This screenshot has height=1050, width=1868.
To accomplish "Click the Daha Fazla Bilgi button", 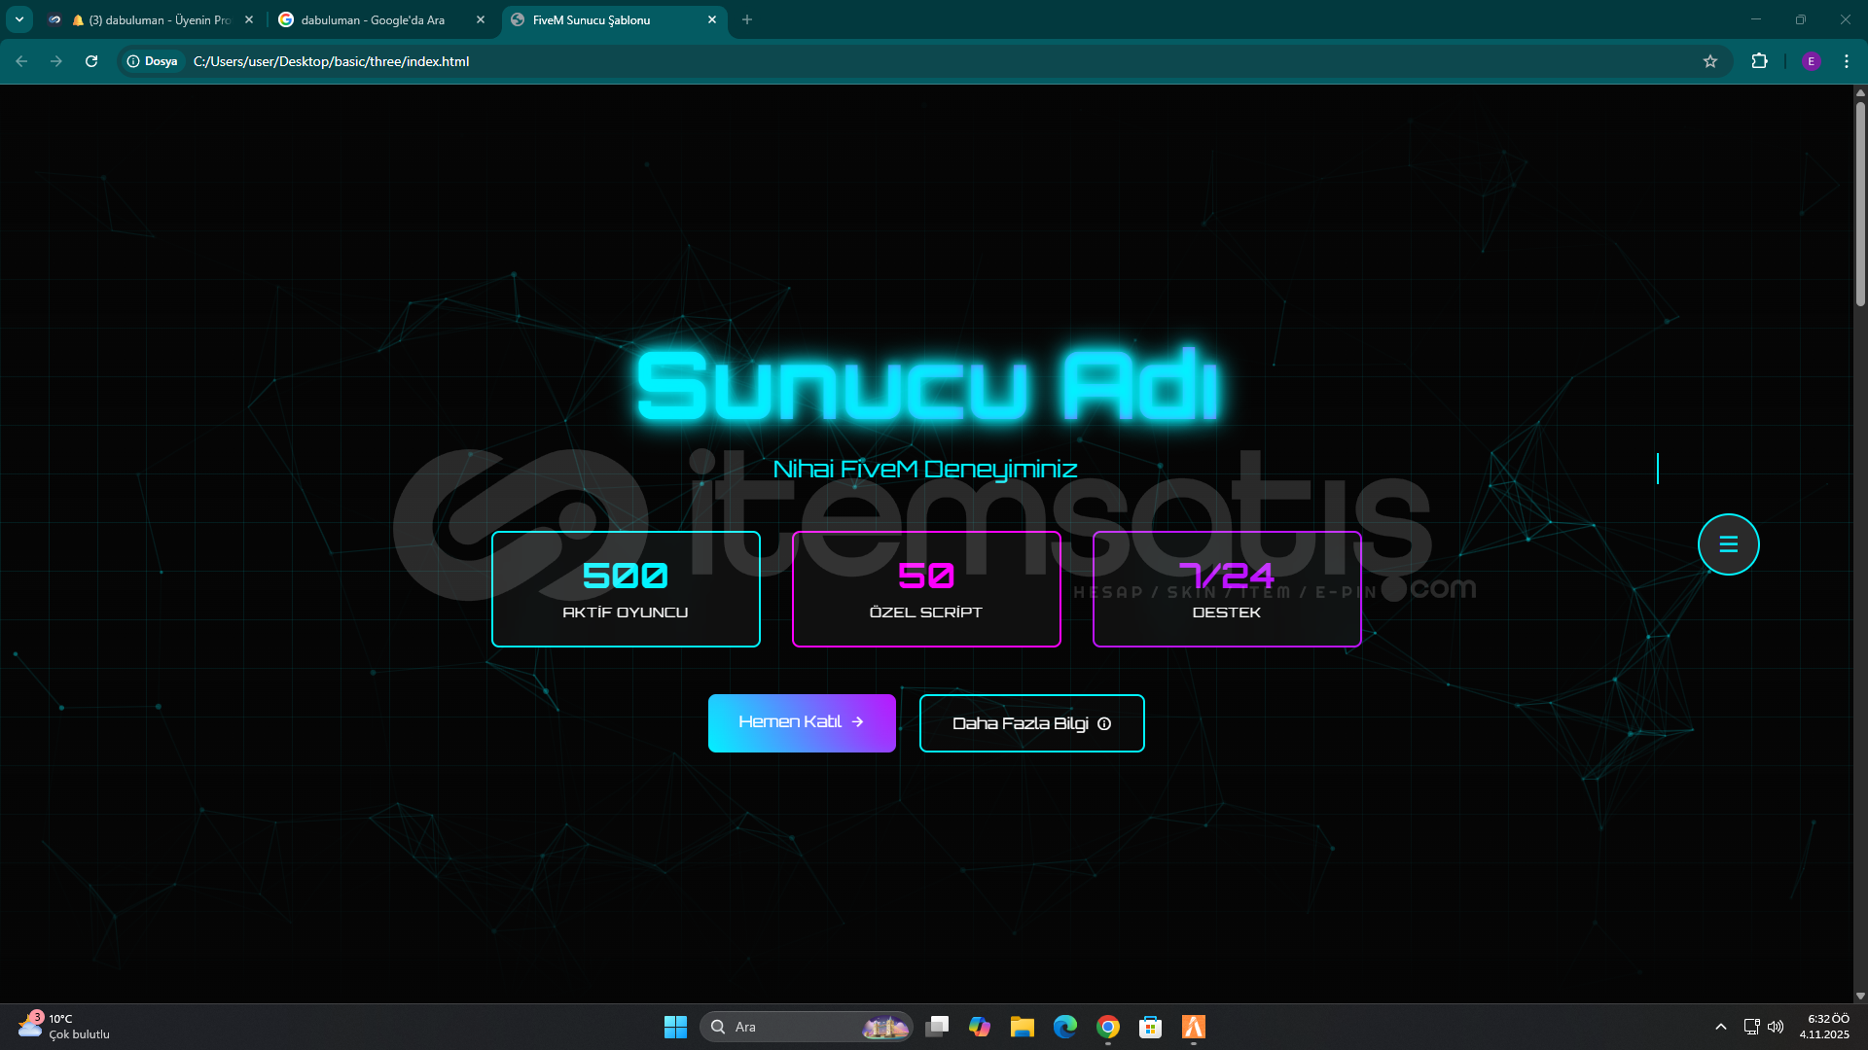I will coord(1031,723).
